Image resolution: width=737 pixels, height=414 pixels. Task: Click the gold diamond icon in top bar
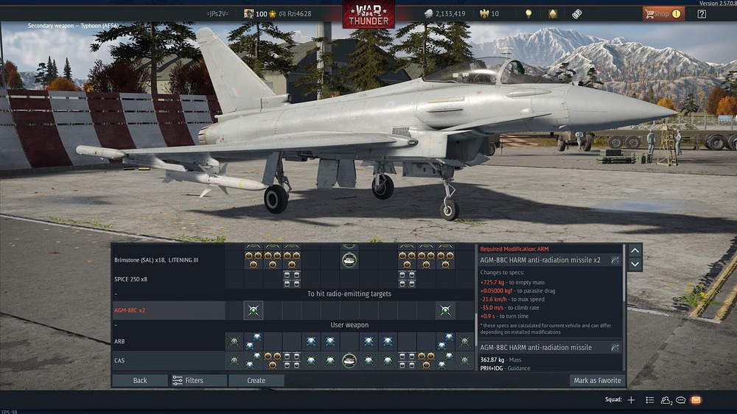click(553, 14)
